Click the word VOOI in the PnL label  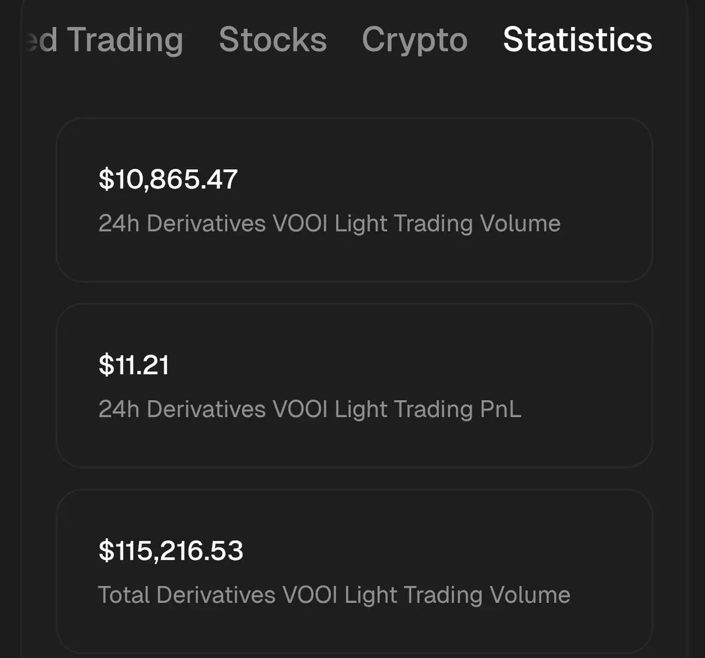coord(300,409)
